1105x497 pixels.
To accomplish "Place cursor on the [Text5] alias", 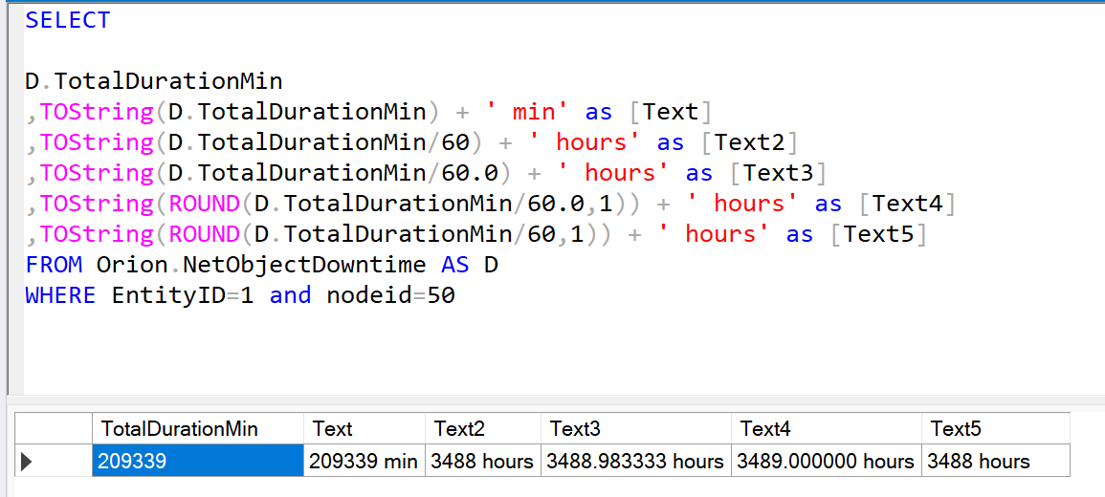I will [x=878, y=234].
